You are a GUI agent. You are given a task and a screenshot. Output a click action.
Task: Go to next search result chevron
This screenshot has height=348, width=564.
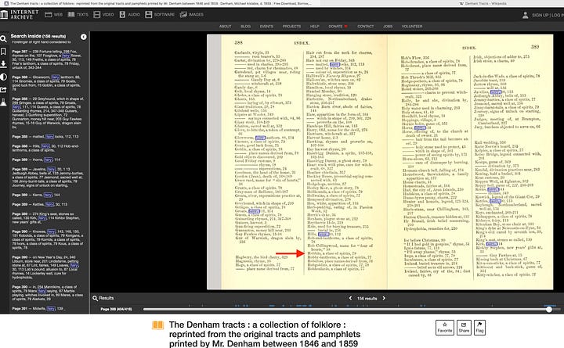click(384, 298)
